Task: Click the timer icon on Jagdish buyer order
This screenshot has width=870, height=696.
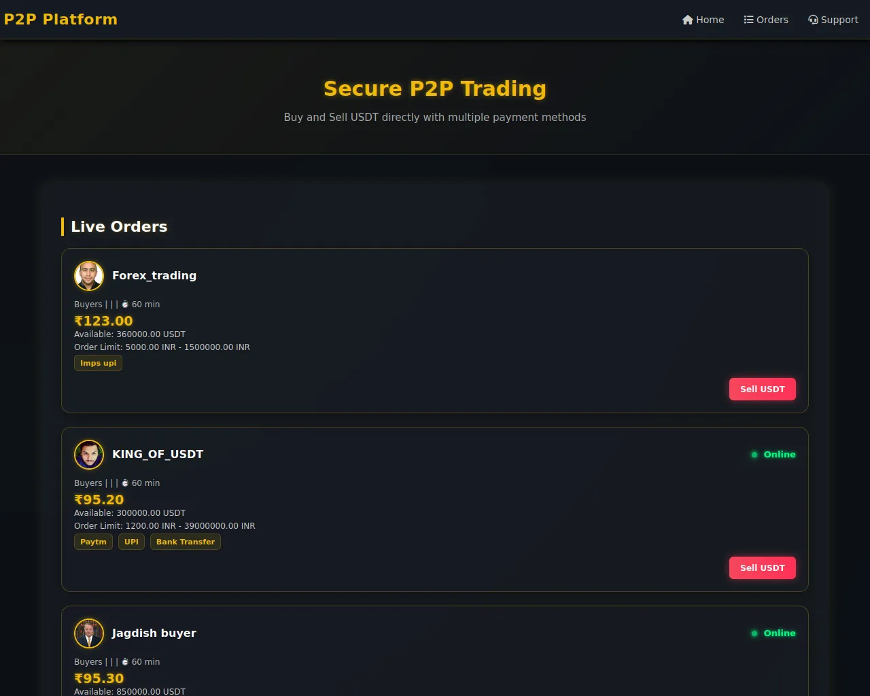Action: [125, 662]
